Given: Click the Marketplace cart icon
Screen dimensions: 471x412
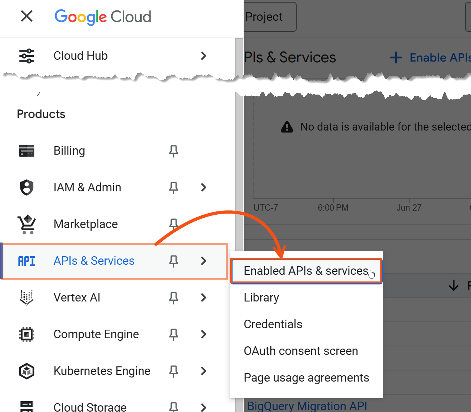Looking at the screenshot, I should [x=27, y=224].
